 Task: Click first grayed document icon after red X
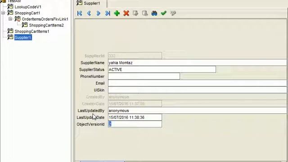[135, 13]
